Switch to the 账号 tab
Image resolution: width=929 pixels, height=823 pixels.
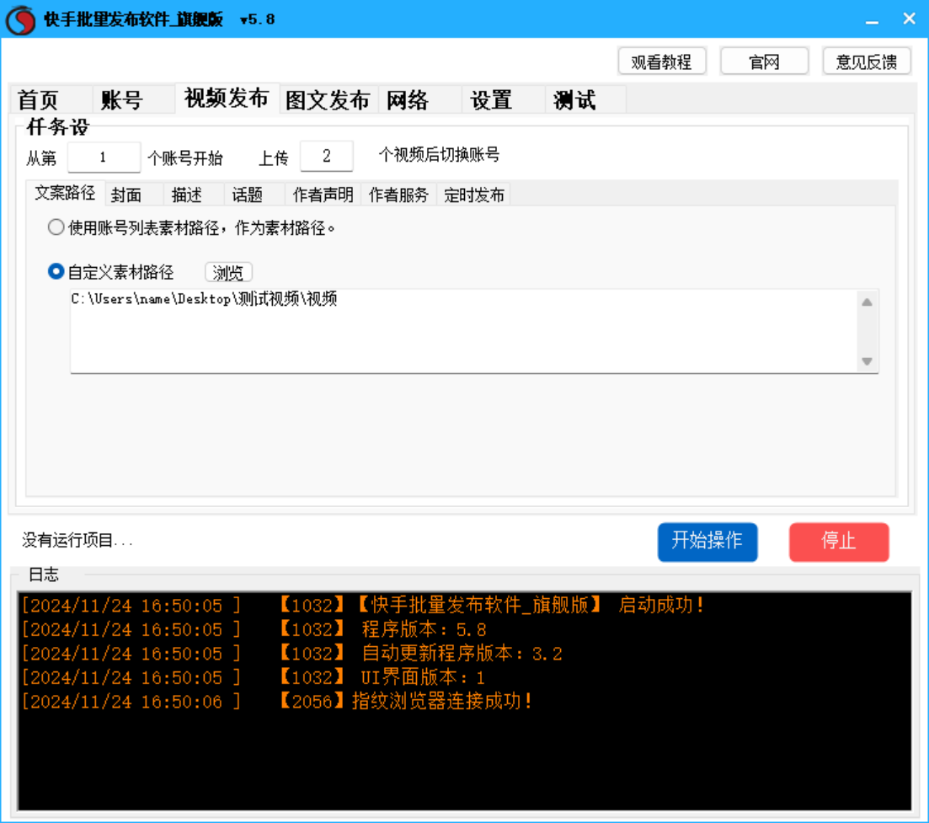click(x=134, y=99)
